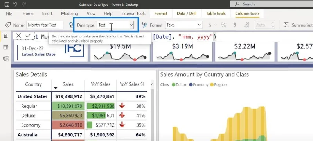Click the Regular legend yellow swatch
The width and height of the screenshot is (313, 141).
(212, 85)
